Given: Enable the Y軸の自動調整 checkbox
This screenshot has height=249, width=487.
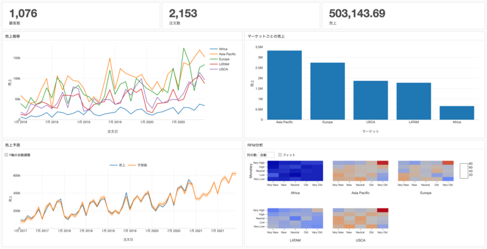Looking at the screenshot, I should (x=6, y=154).
